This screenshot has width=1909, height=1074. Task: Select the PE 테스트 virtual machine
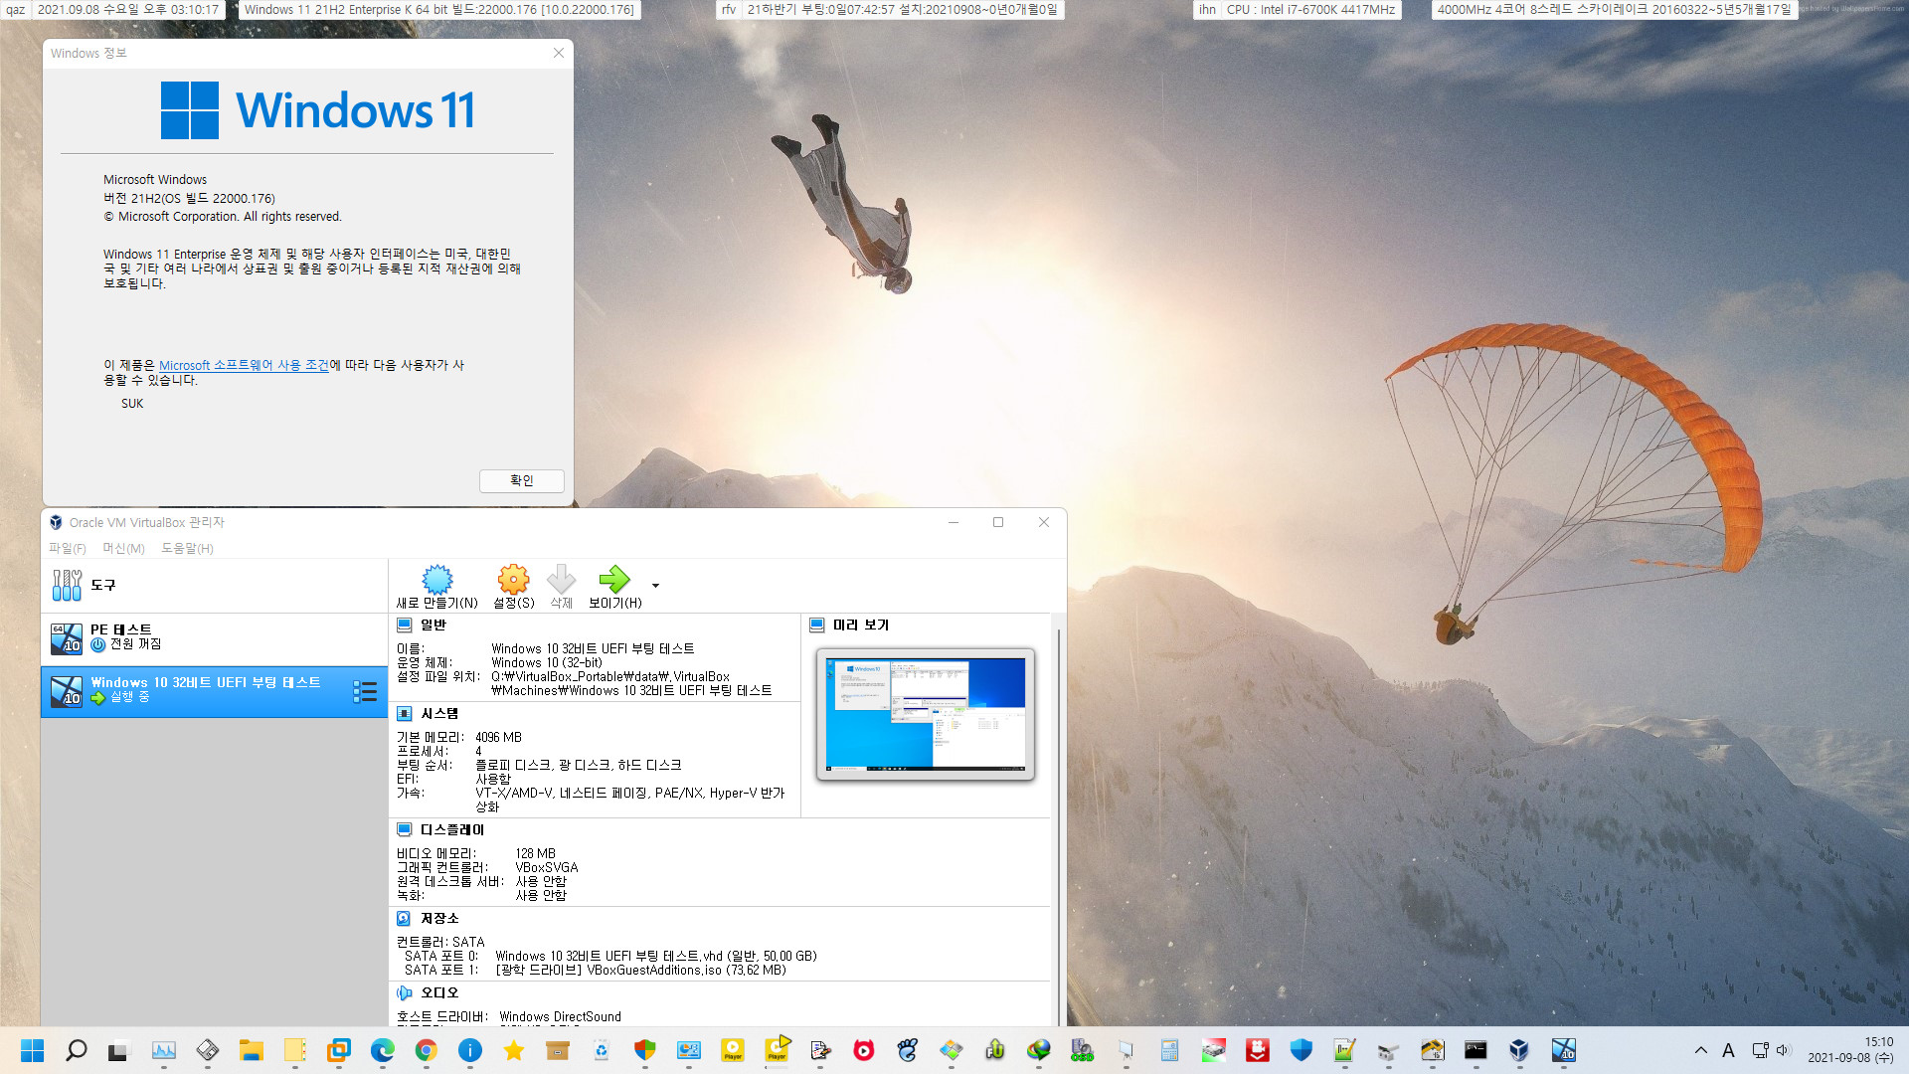[214, 638]
